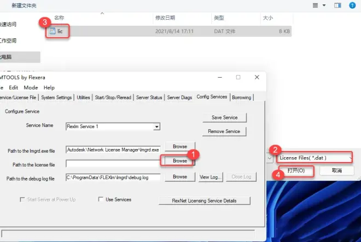Sort files by 名称 column
Screen dimensions: 361x242
point(59,18)
